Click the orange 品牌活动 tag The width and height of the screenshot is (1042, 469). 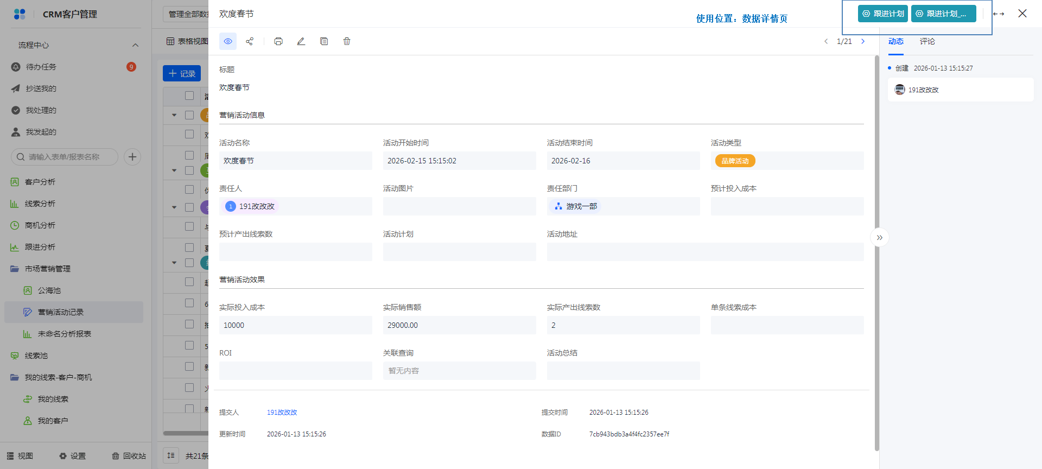735,161
